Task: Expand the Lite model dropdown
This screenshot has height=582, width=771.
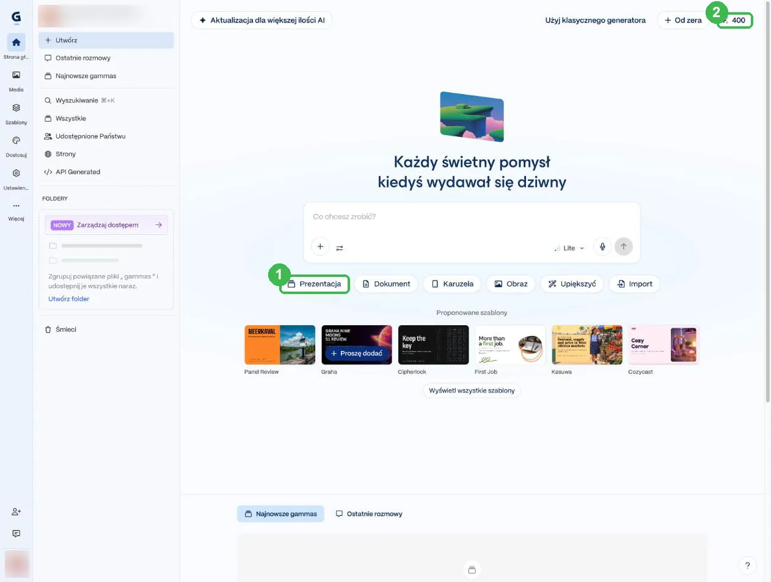Action: point(569,248)
